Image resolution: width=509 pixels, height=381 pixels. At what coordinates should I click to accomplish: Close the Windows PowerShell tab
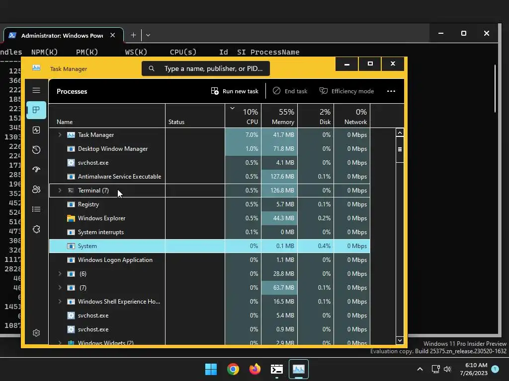tap(113, 35)
